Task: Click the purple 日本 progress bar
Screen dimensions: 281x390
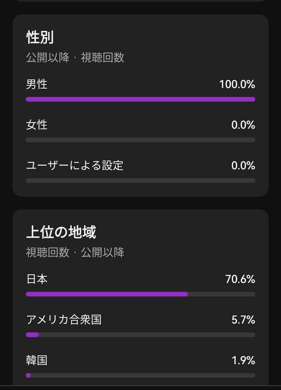Action: pyautogui.click(x=107, y=294)
